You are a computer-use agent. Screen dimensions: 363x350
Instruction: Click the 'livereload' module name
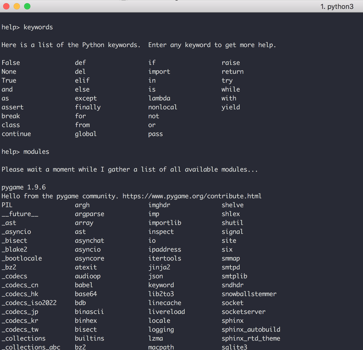coord(167,312)
